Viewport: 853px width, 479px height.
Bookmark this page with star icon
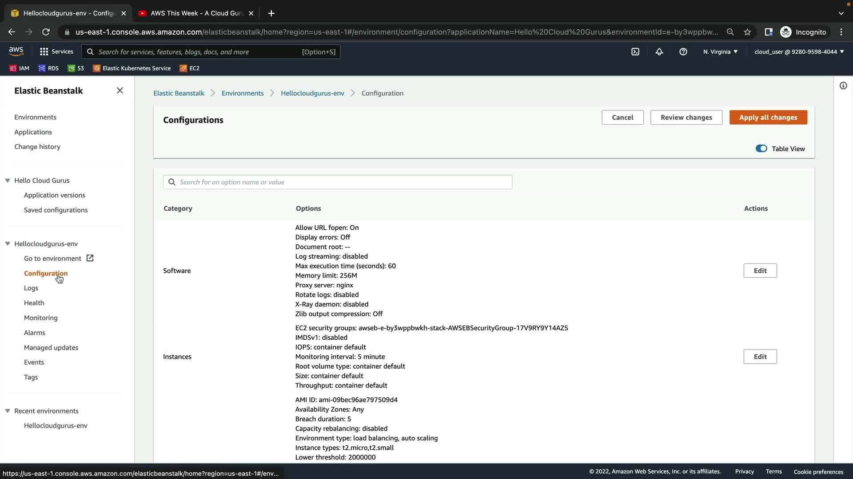747,32
